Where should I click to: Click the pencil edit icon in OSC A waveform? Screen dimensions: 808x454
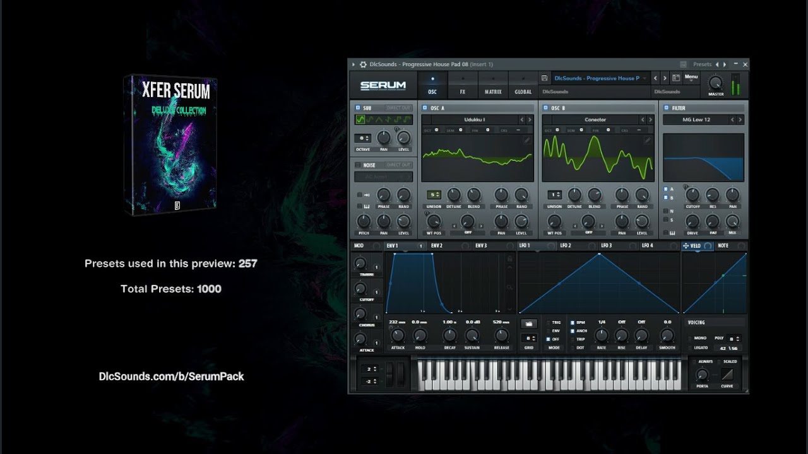(x=527, y=141)
